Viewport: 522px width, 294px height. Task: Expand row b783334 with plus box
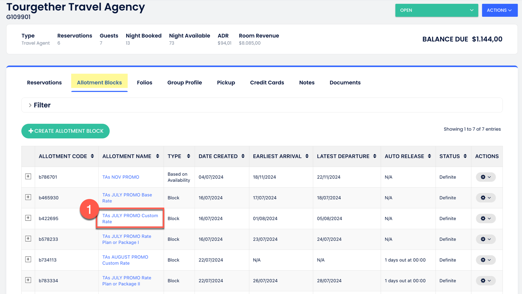(x=28, y=280)
